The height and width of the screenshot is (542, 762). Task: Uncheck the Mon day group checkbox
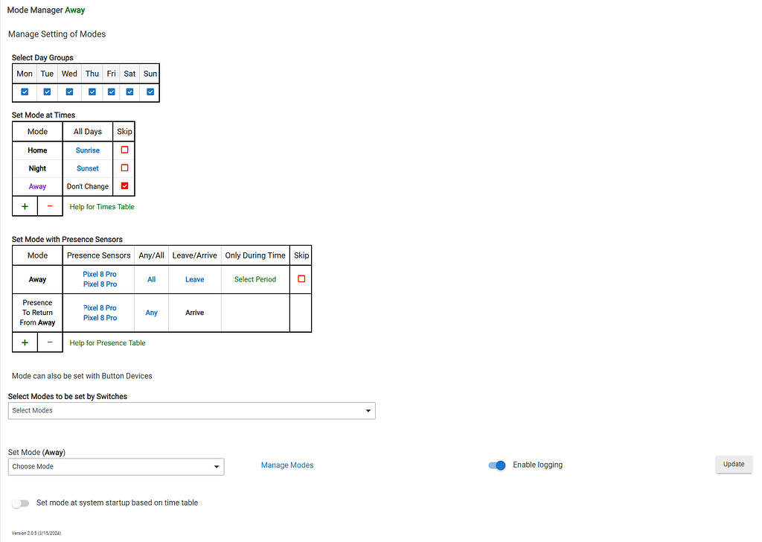(x=24, y=92)
